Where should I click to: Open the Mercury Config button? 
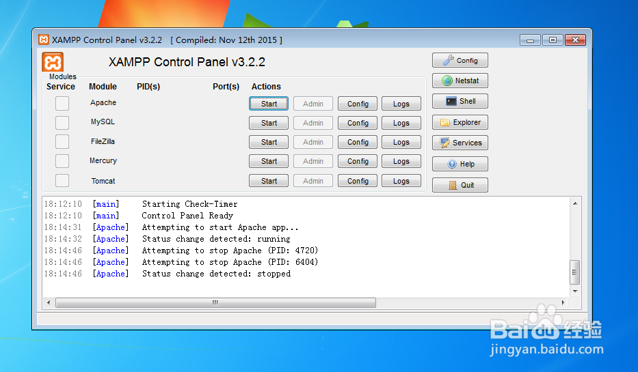coord(358,161)
